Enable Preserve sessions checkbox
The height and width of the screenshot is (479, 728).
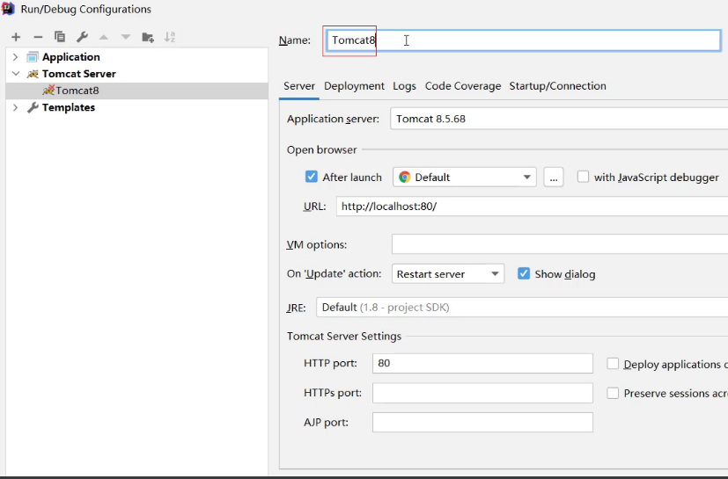pyautogui.click(x=613, y=393)
